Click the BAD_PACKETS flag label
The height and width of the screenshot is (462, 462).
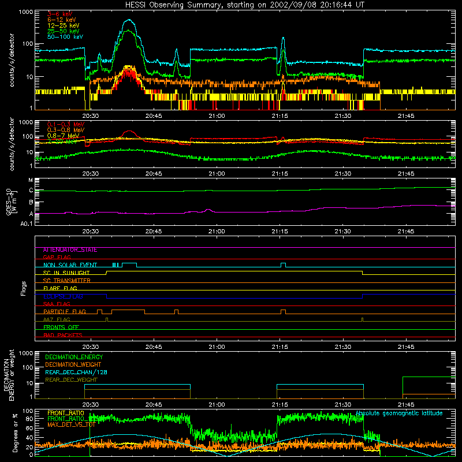(x=63, y=335)
